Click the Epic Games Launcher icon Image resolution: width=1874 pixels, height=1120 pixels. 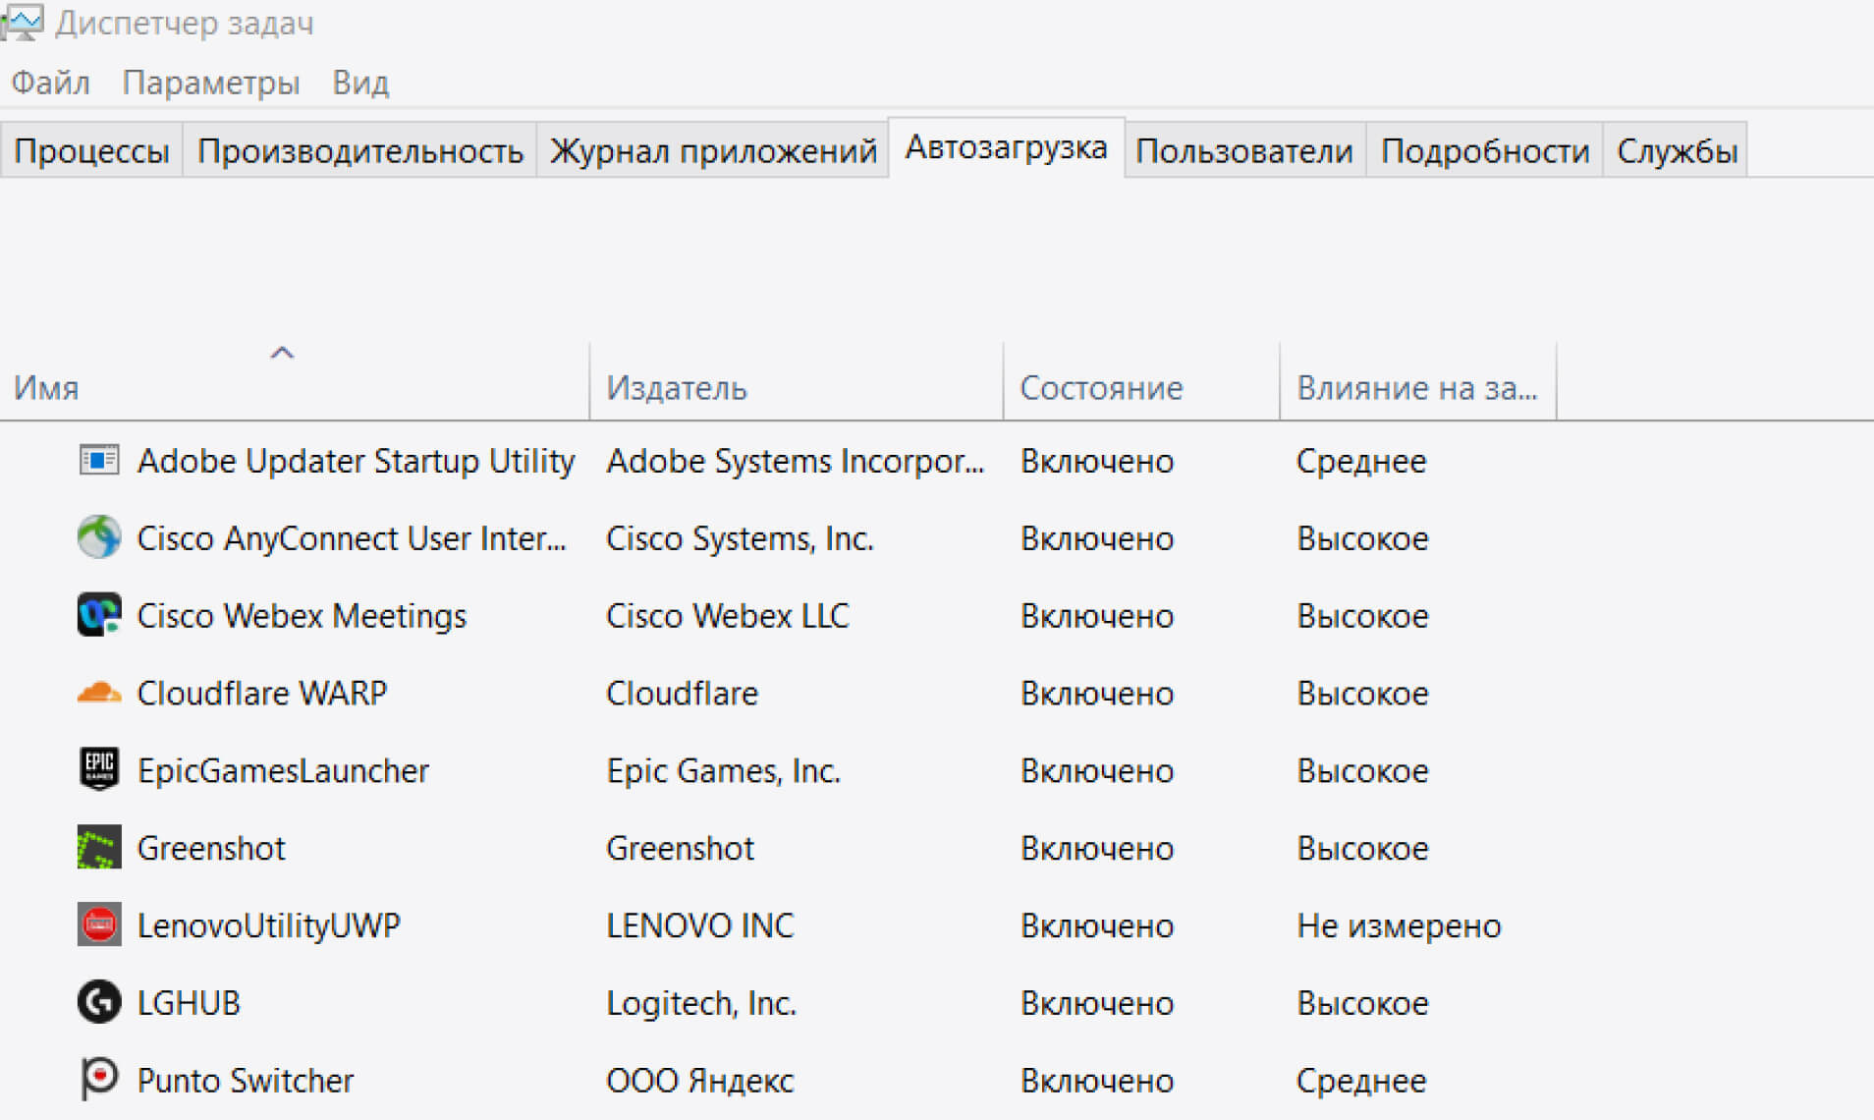tap(98, 769)
